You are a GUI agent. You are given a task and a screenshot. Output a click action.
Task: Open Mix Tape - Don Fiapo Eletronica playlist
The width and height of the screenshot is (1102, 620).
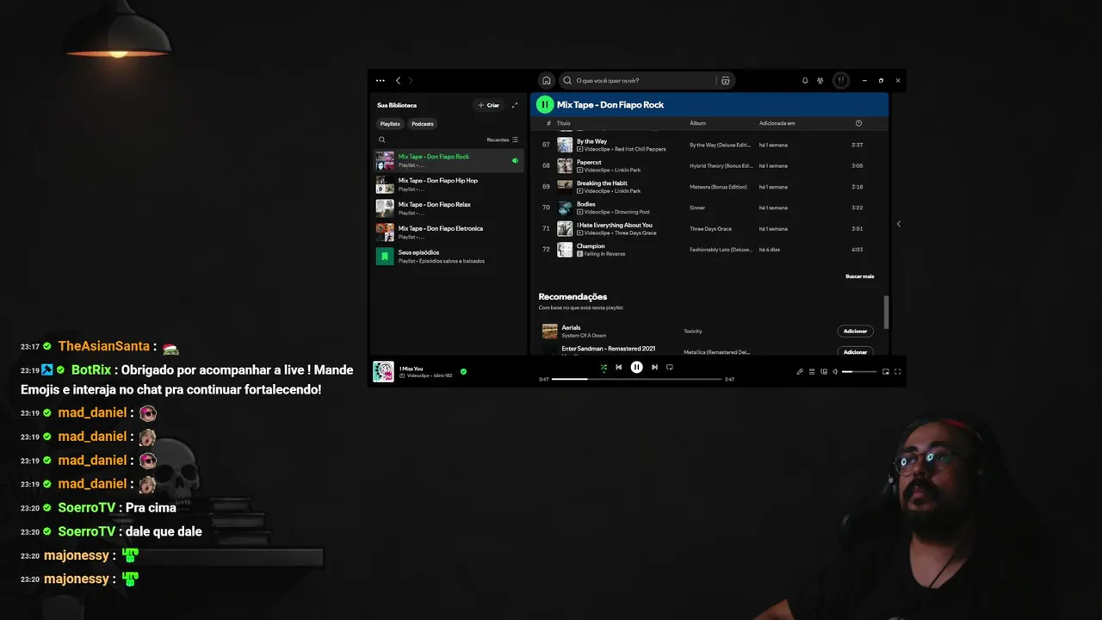(448, 232)
